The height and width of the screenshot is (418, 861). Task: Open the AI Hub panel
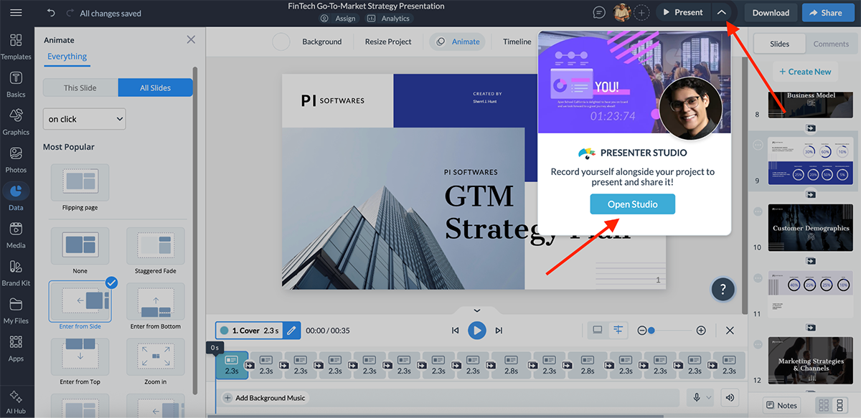pyautogui.click(x=16, y=399)
